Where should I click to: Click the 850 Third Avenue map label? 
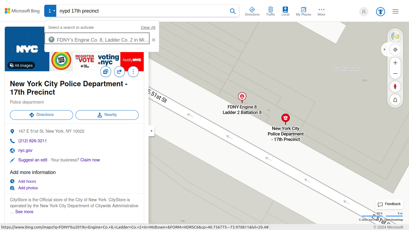pos(347,69)
